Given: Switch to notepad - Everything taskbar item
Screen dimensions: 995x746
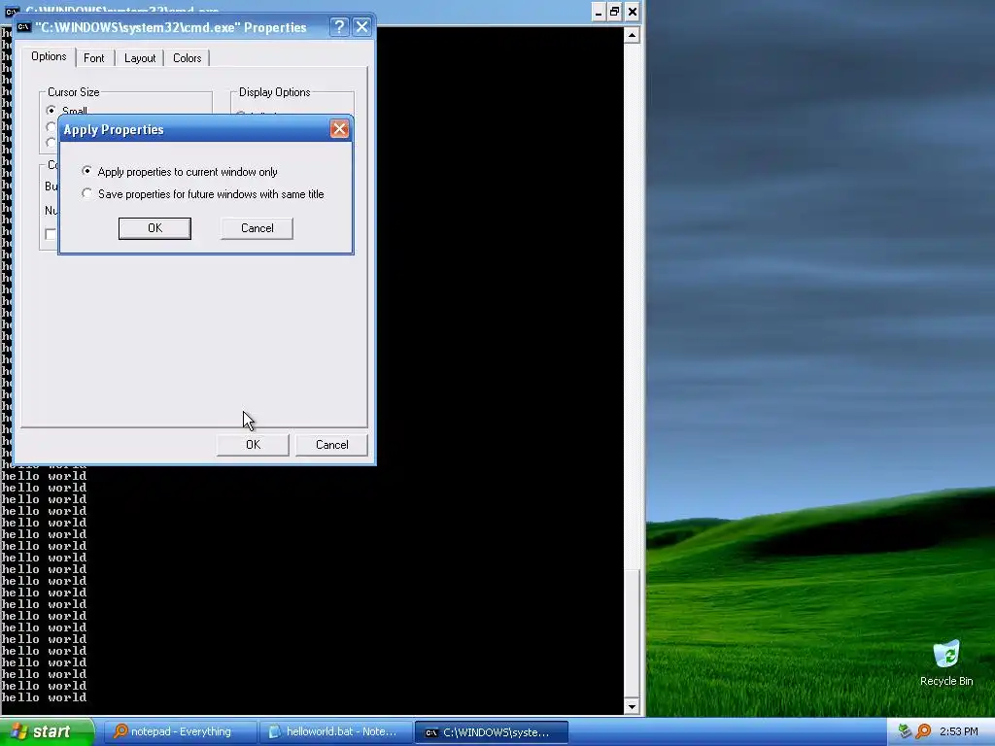Looking at the screenshot, I should click(180, 732).
